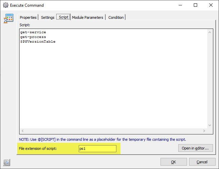Screen dimensions: 219x169
Task: Select the Script tab
Action: point(63,17)
